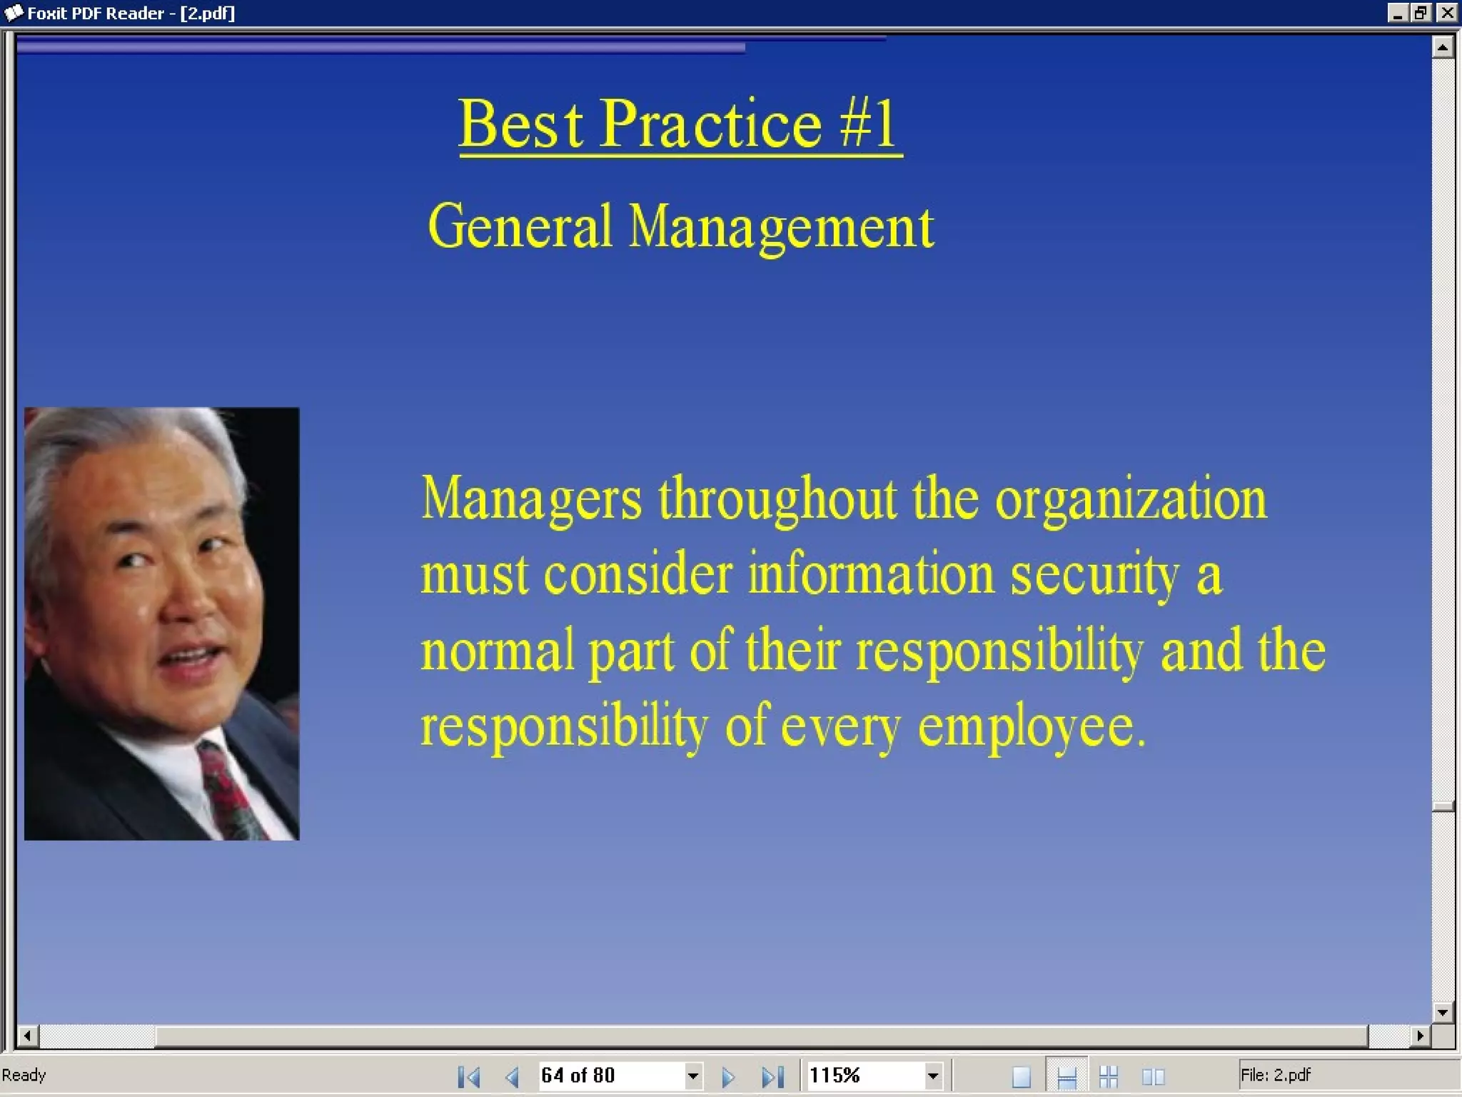The image size is (1462, 1097).
Task: Click the manager photo on the slide
Action: point(162,623)
